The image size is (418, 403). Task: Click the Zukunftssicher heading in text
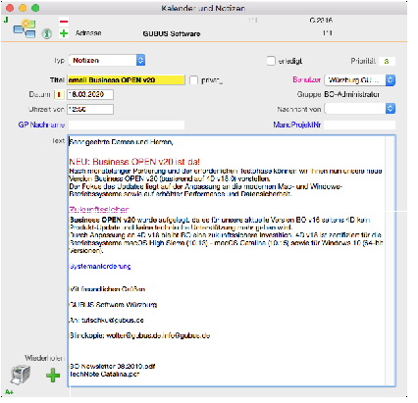pyautogui.click(x=99, y=209)
